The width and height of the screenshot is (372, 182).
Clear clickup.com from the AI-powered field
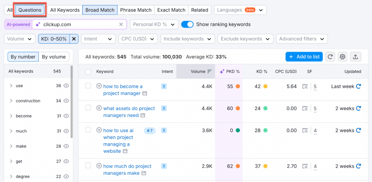click(x=121, y=24)
